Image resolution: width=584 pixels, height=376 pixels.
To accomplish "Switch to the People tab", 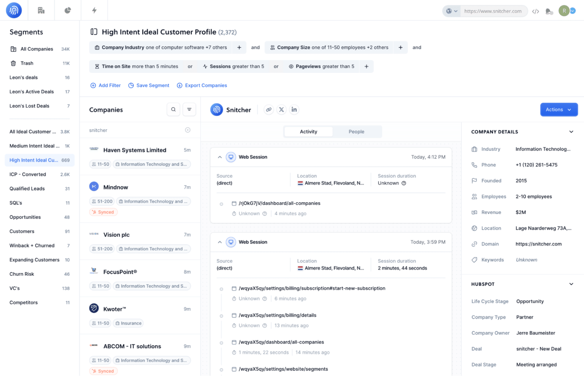I will [x=356, y=132].
